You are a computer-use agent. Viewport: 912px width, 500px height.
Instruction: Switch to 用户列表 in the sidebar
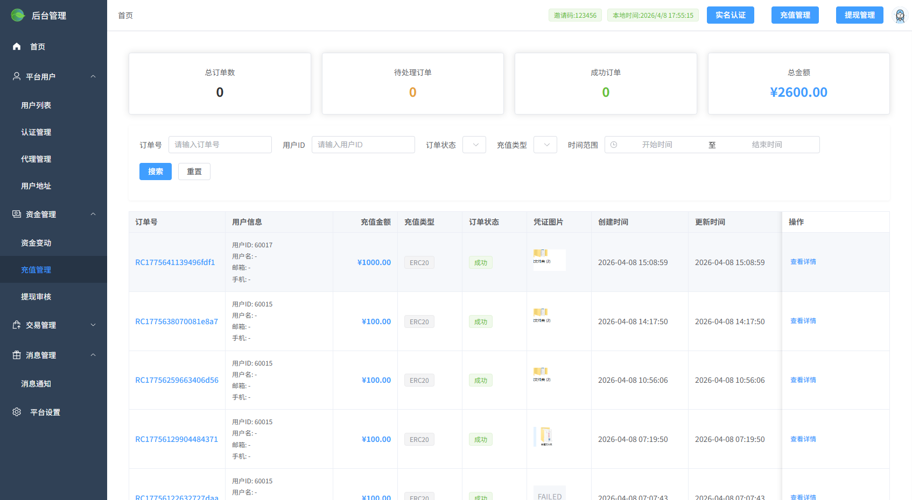click(x=36, y=105)
